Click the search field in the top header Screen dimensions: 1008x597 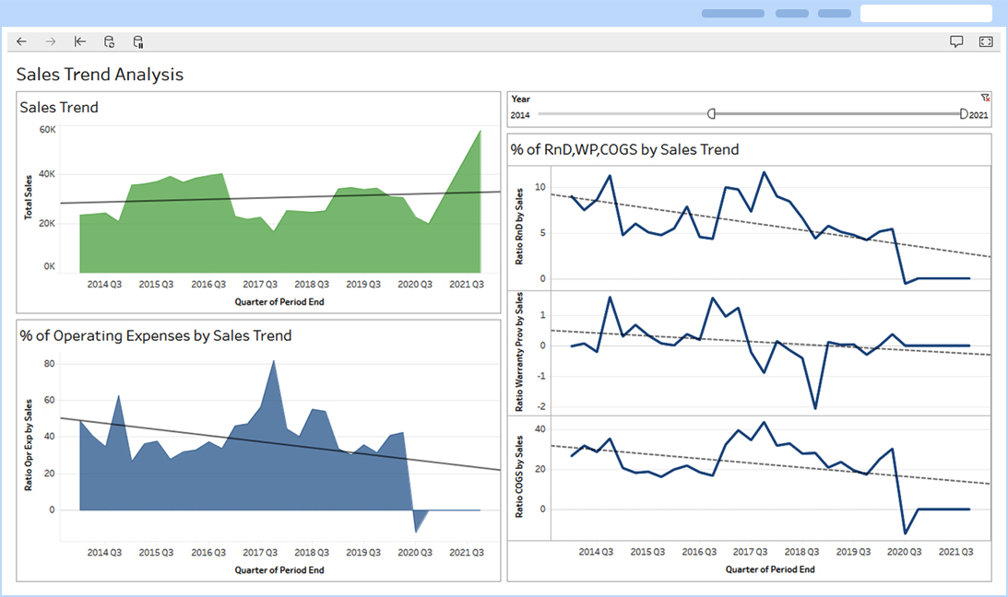tap(925, 13)
